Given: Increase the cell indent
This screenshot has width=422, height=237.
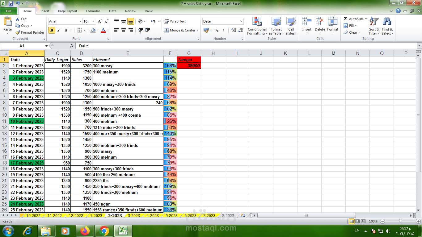Looking at the screenshot, I should pos(148,30).
